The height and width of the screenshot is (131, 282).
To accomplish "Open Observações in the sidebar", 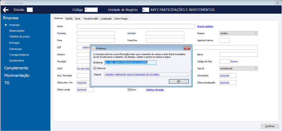I will coord(17,31).
